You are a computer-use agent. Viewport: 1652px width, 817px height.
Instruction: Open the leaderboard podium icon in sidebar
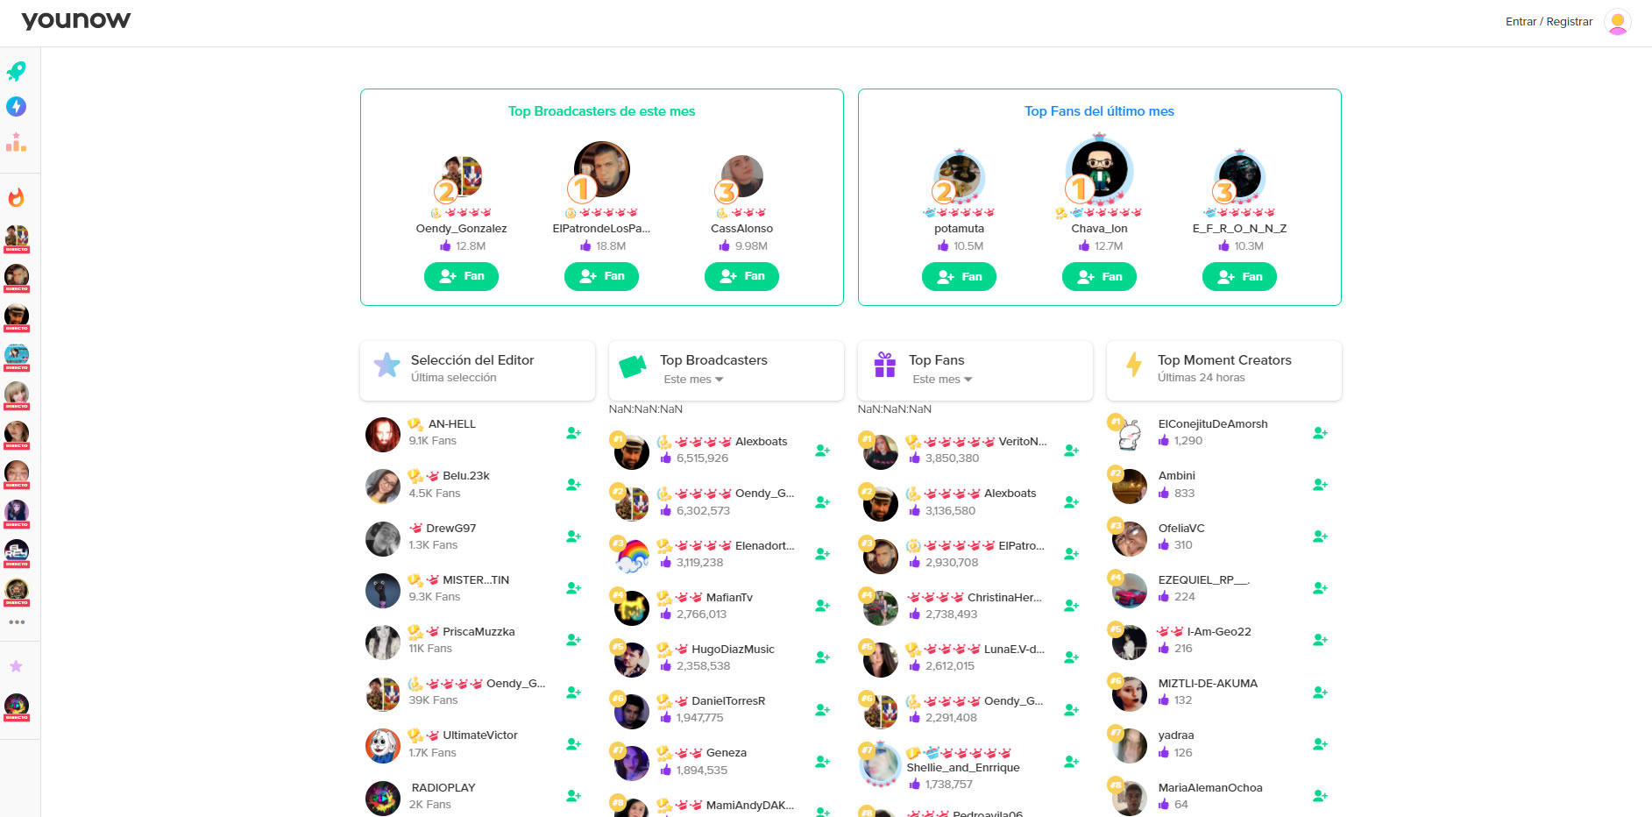click(x=16, y=142)
